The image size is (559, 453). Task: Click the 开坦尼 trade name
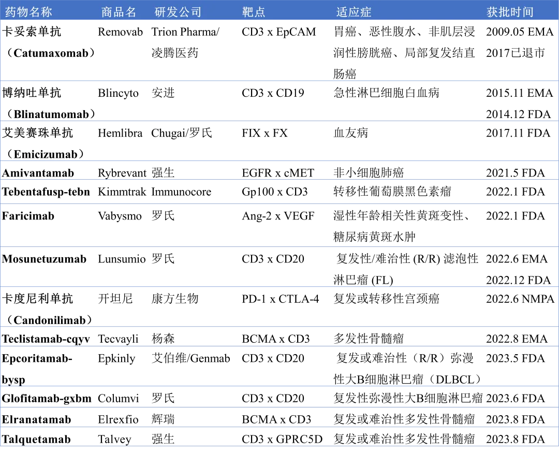[115, 299]
